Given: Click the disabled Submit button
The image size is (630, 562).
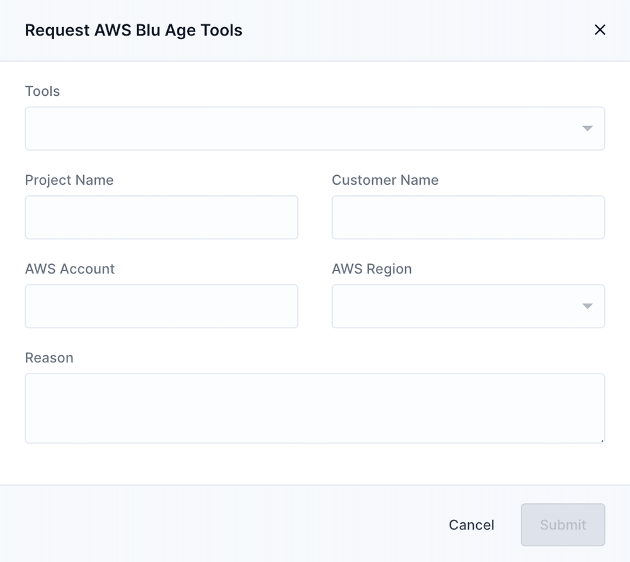Looking at the screenshot, I should tap(563, 524).
